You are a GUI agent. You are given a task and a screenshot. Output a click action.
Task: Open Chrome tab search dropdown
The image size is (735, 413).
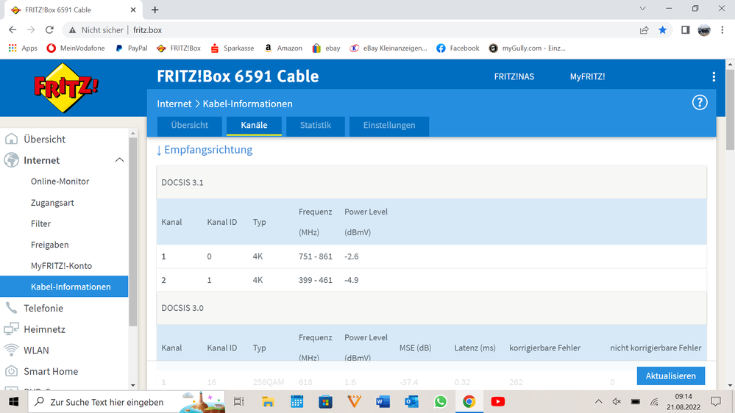pos(642,9)
